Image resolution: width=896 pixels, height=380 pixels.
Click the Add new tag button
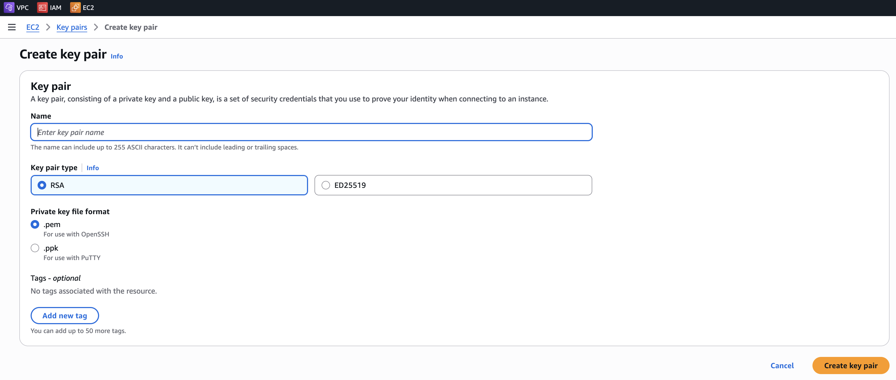[x=64, y=316]
